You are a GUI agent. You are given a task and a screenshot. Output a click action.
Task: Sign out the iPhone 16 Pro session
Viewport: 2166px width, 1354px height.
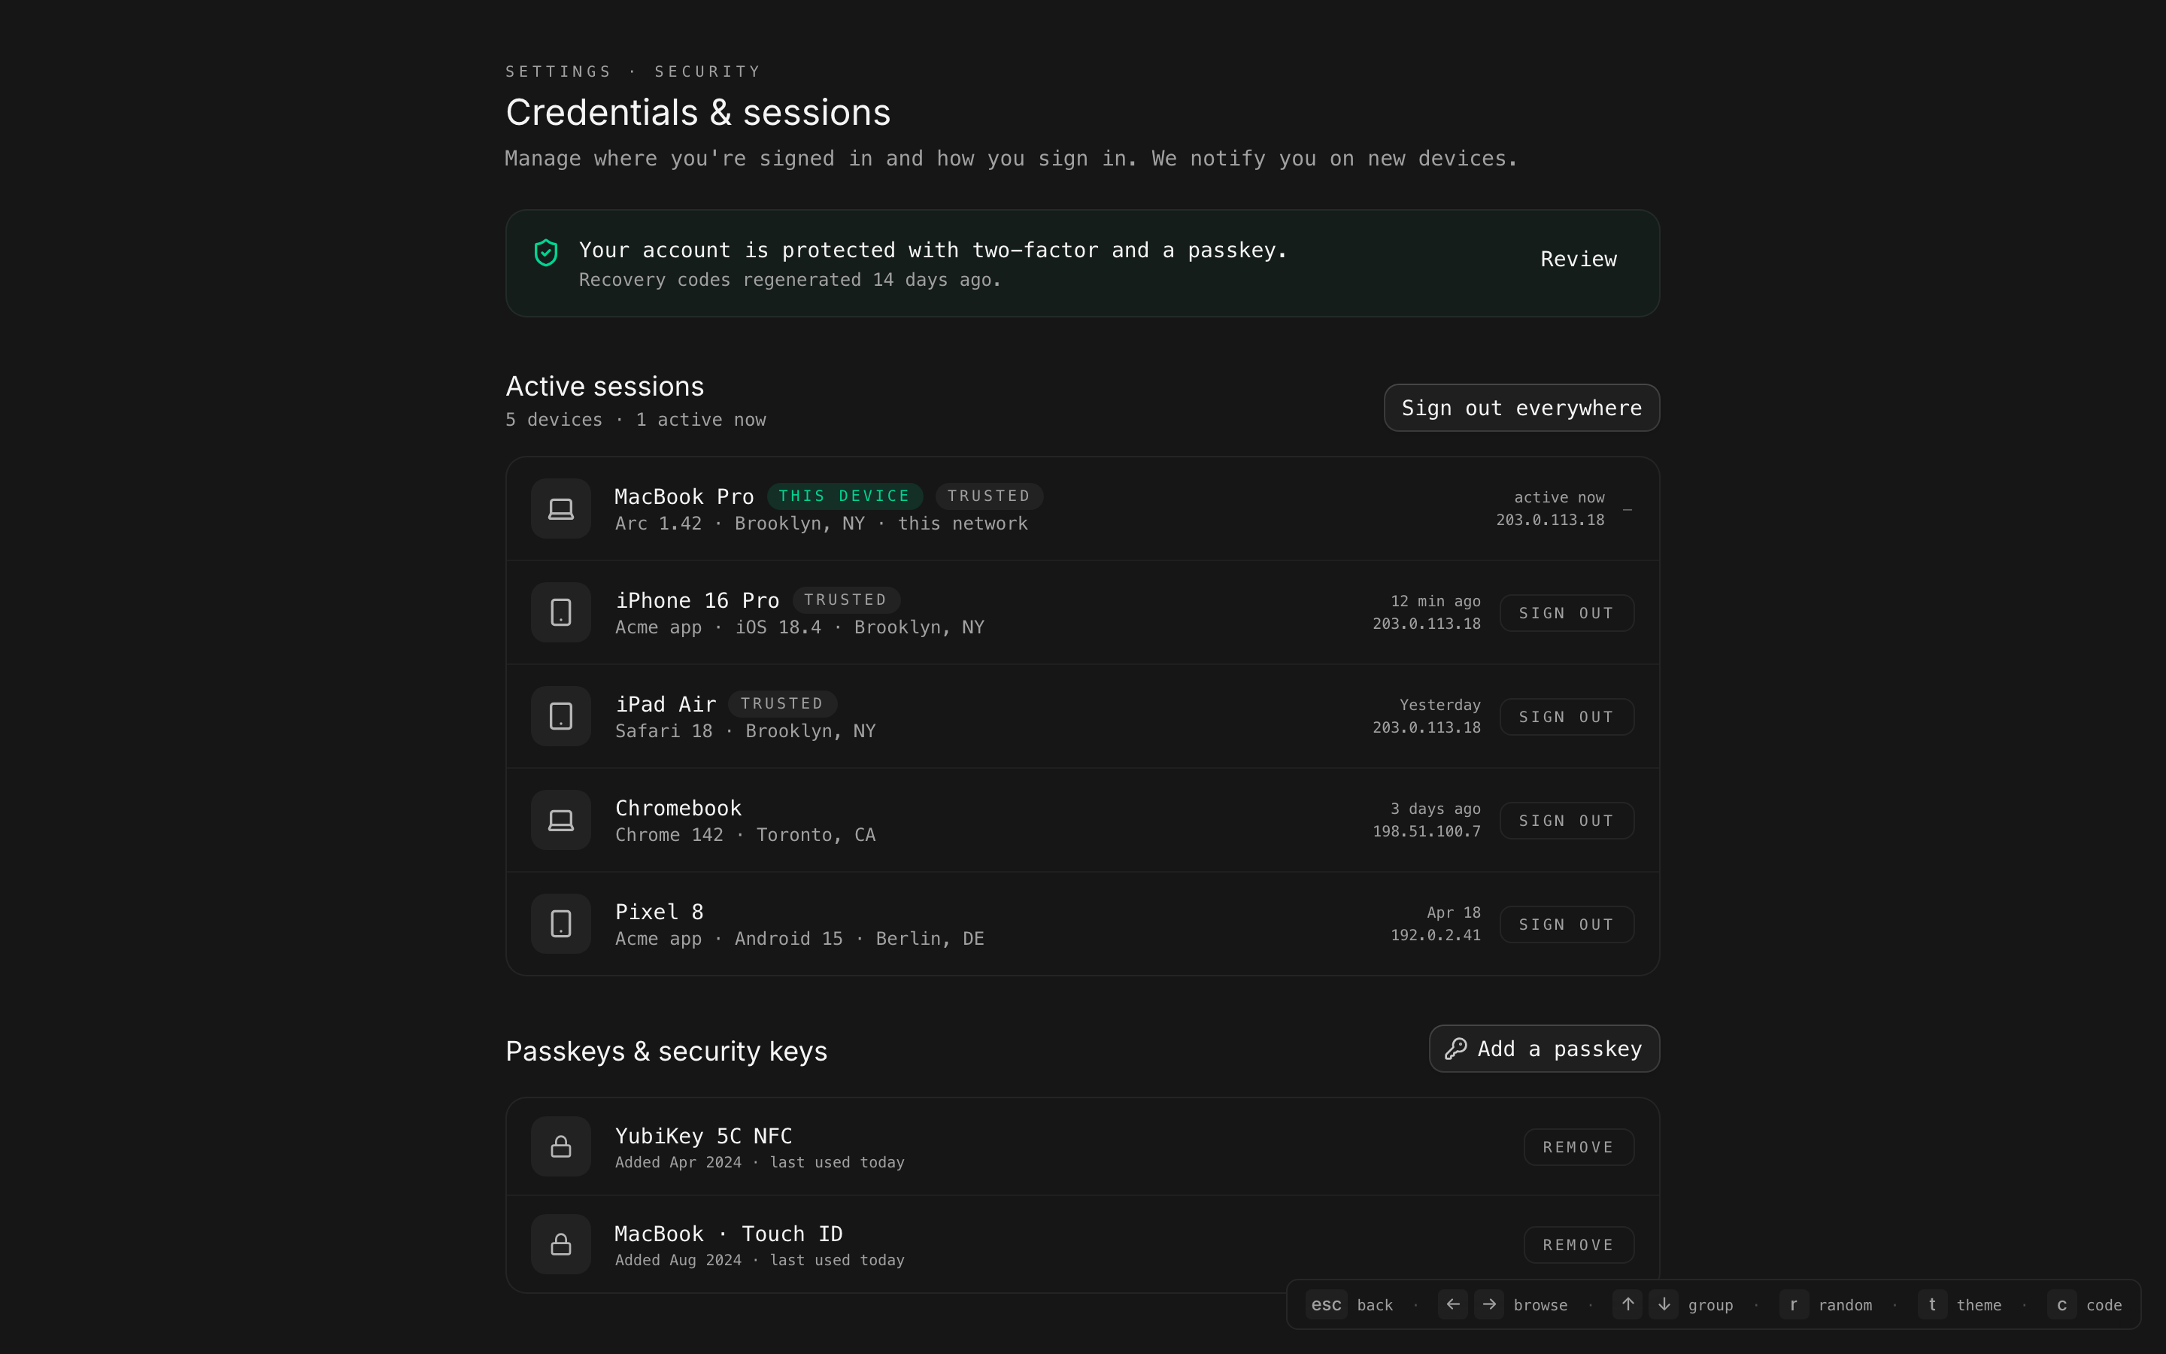pos(1567,613)
